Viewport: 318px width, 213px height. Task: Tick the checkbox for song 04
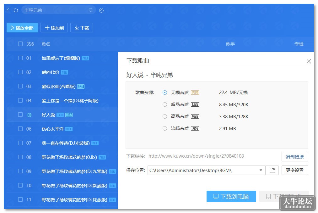(20, 100)
